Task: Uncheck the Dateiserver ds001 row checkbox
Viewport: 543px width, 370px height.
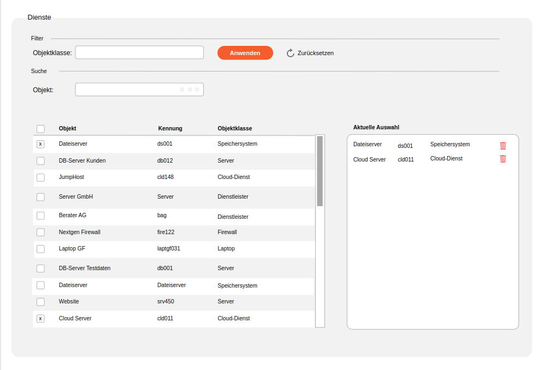Action: [x=40, y=144]
